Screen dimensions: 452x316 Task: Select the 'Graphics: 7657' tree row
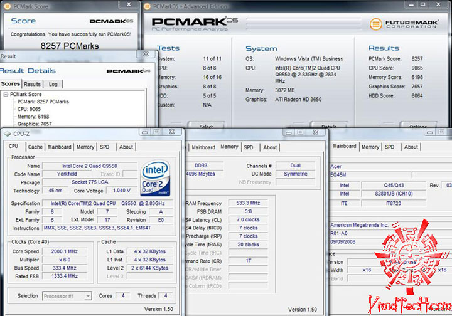pos(35,124)
